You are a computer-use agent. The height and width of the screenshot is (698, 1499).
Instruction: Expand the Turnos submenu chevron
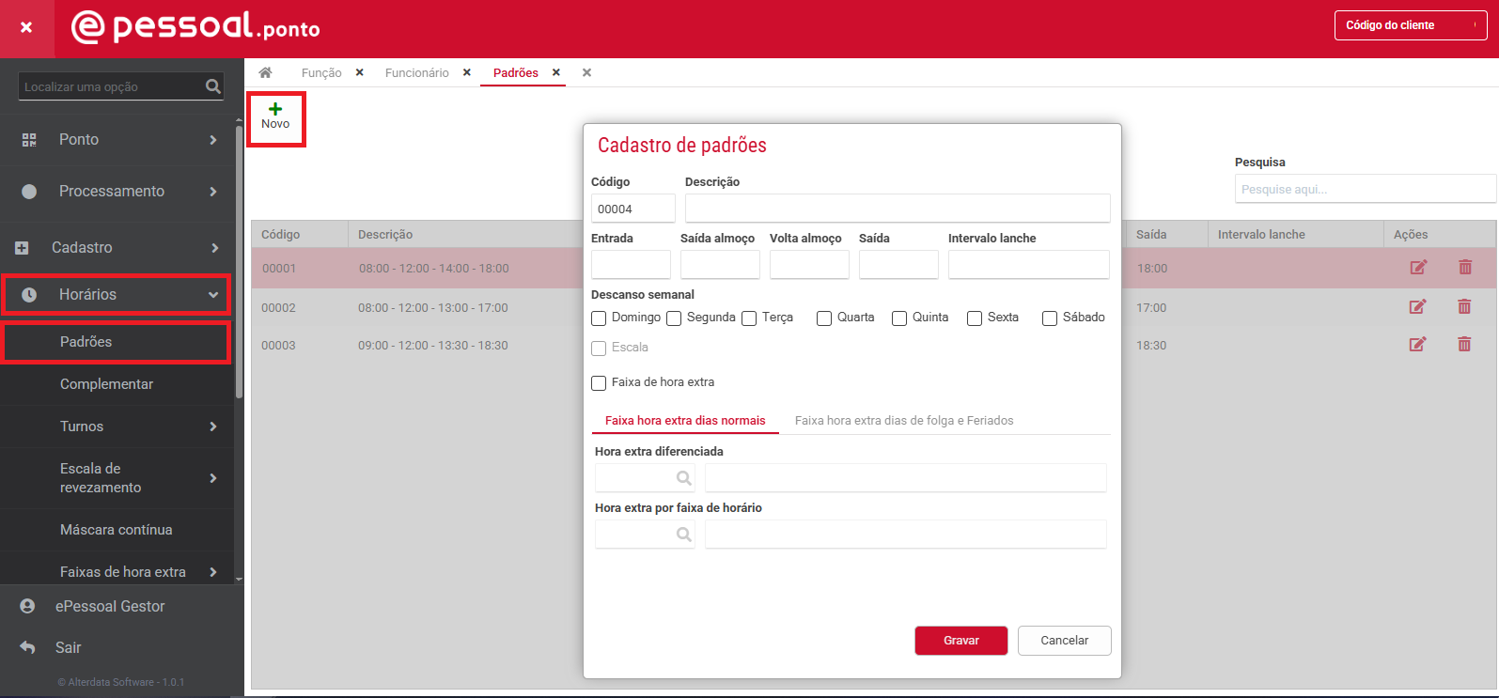click(x=213, y=427)
